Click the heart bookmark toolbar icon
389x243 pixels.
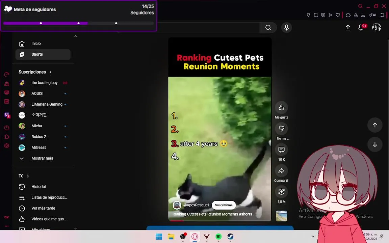tap(338, 15)
